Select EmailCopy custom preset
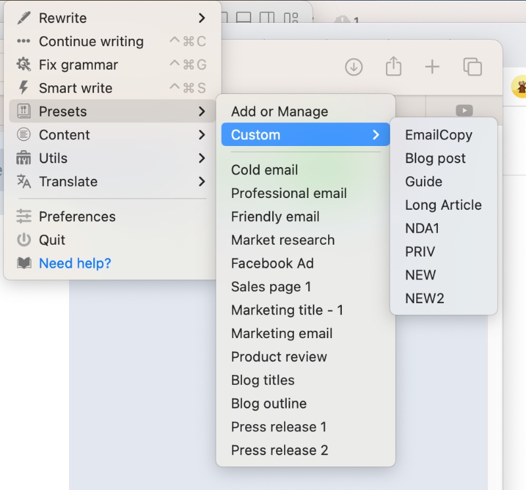 coord(439,135)
